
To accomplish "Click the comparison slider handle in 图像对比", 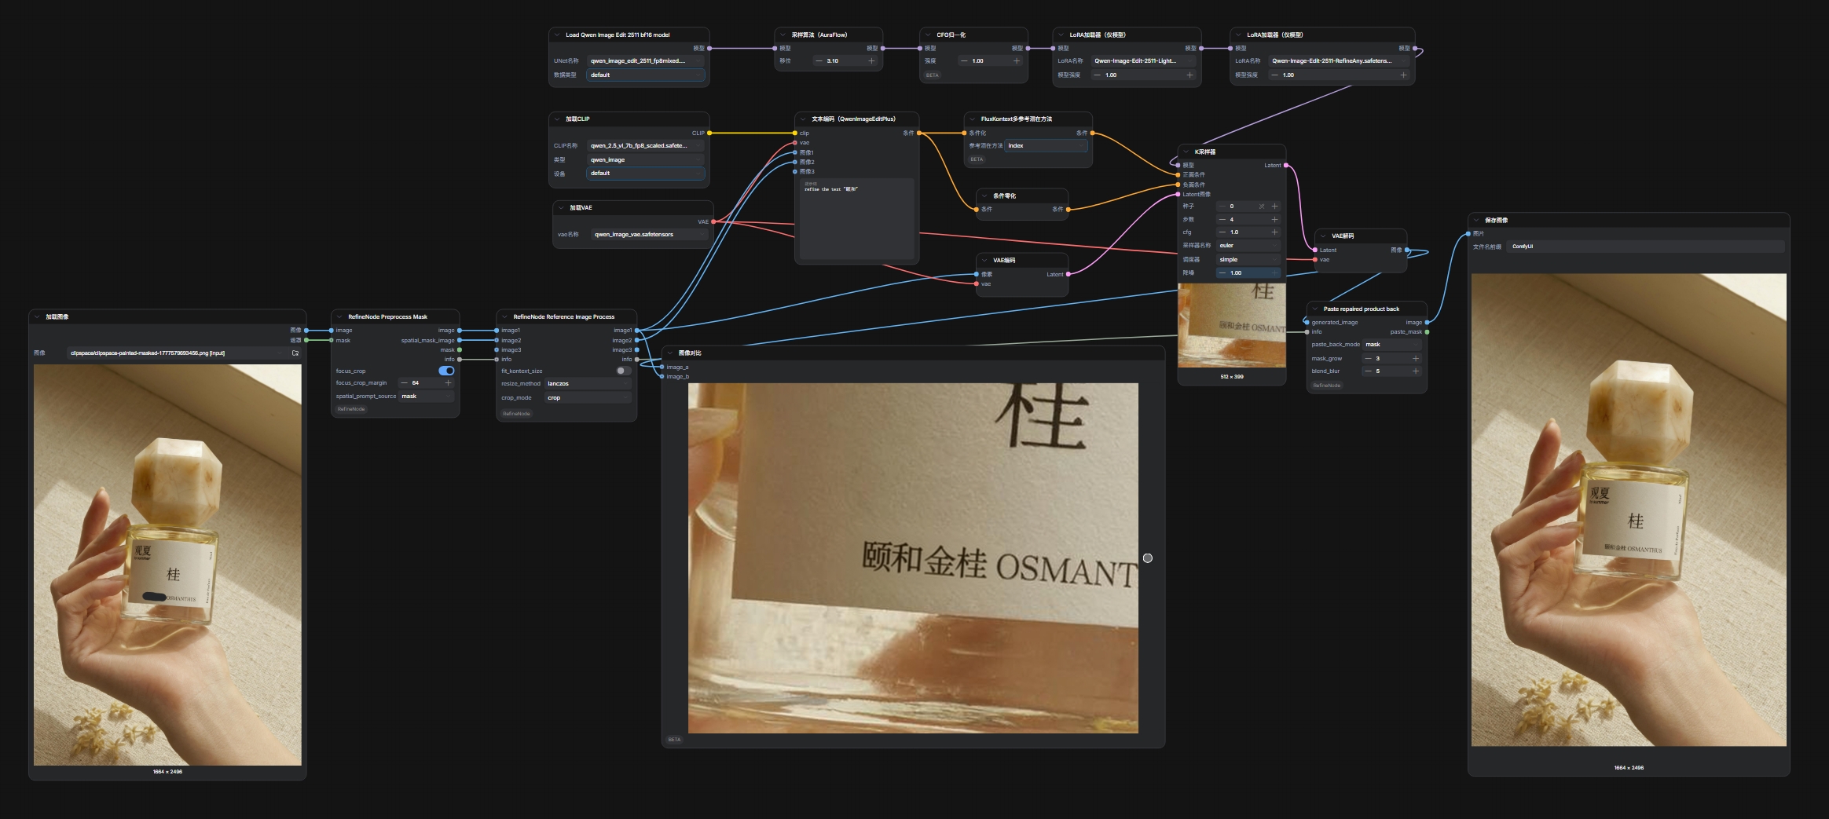I will [1148, 558].
